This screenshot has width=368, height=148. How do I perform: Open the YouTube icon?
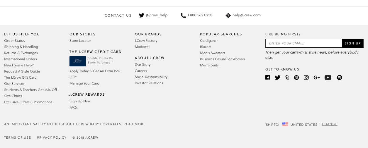click(328, 78)
